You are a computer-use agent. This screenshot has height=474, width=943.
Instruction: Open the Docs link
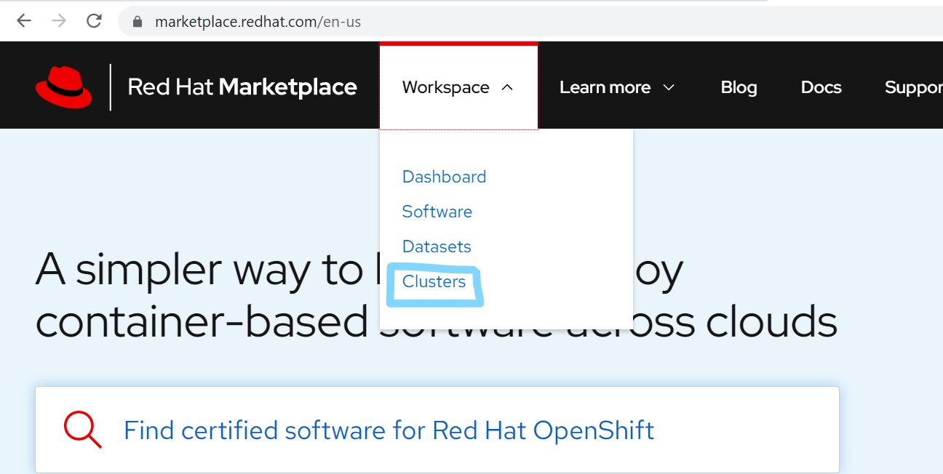(821, 87)
